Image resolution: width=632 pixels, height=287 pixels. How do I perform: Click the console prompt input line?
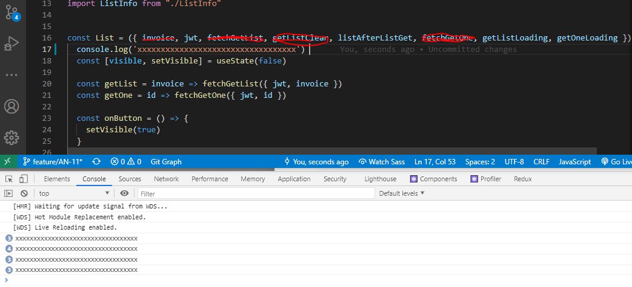(x=316, y=280)
